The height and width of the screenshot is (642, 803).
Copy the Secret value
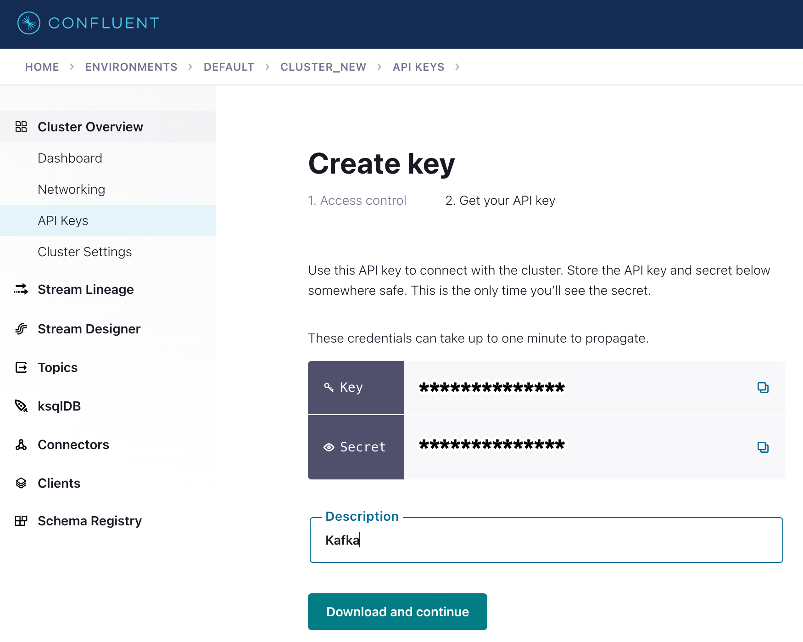763,447
